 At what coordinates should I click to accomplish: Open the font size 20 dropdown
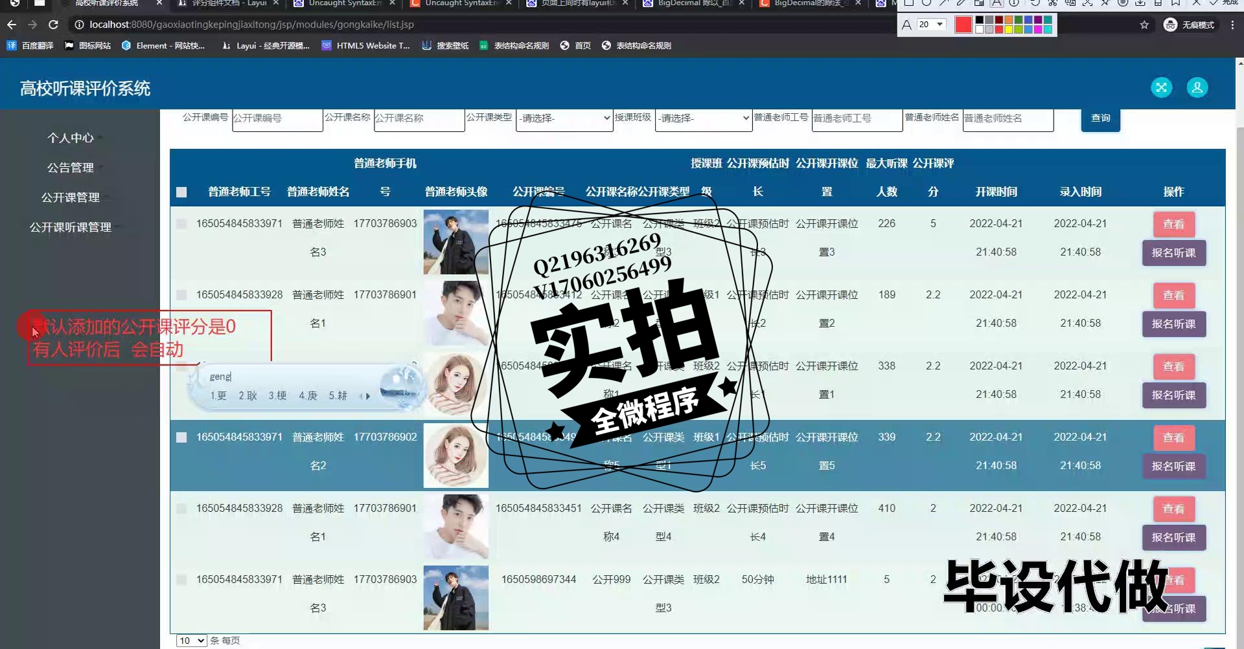click(931, 25)
